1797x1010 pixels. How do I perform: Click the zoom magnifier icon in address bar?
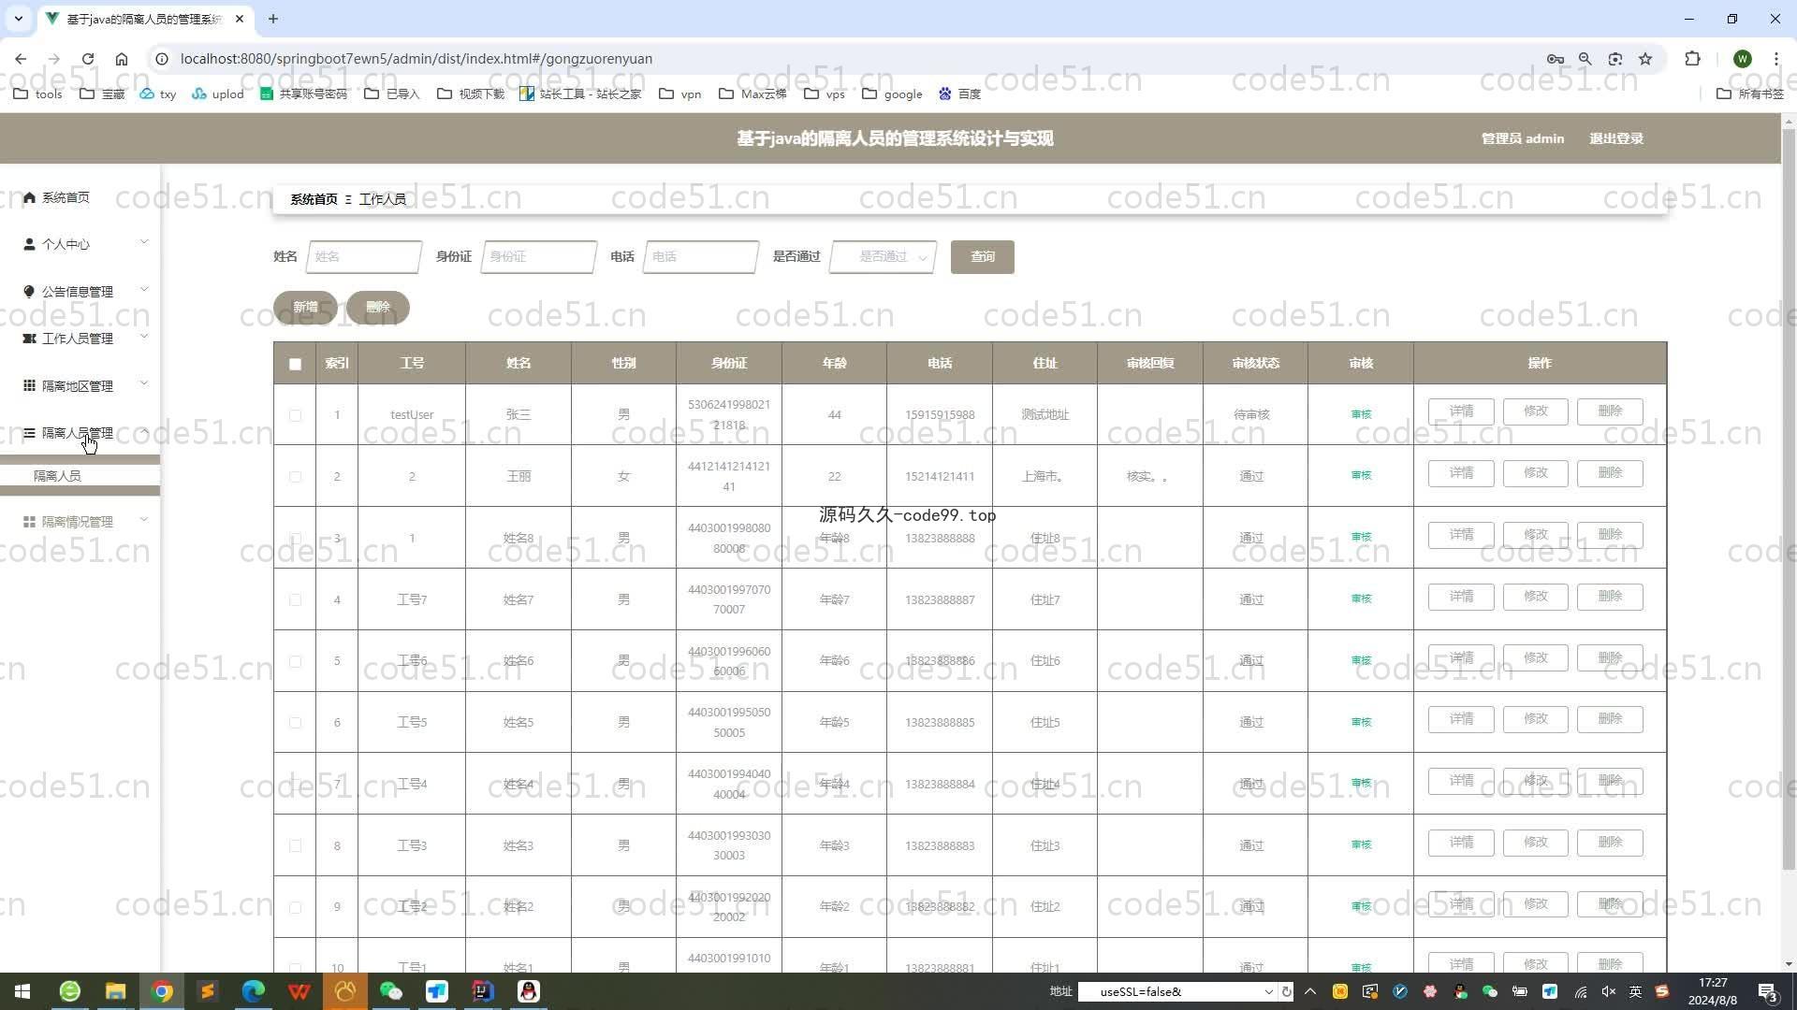pyautogui.click(x=1585, y=59)
